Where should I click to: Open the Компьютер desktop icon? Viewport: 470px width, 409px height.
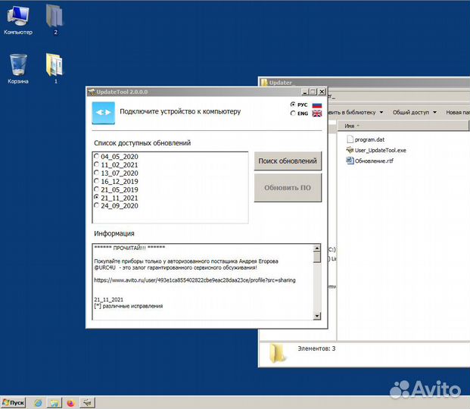pos(18,17)
